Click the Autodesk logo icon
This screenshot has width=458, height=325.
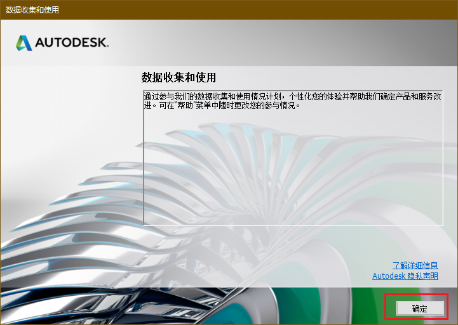(24, 43)
